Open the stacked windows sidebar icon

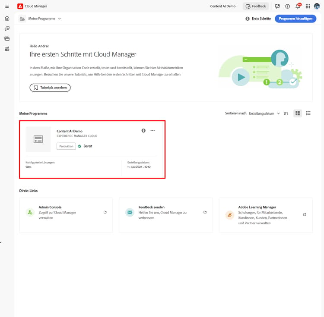[7, 38]
